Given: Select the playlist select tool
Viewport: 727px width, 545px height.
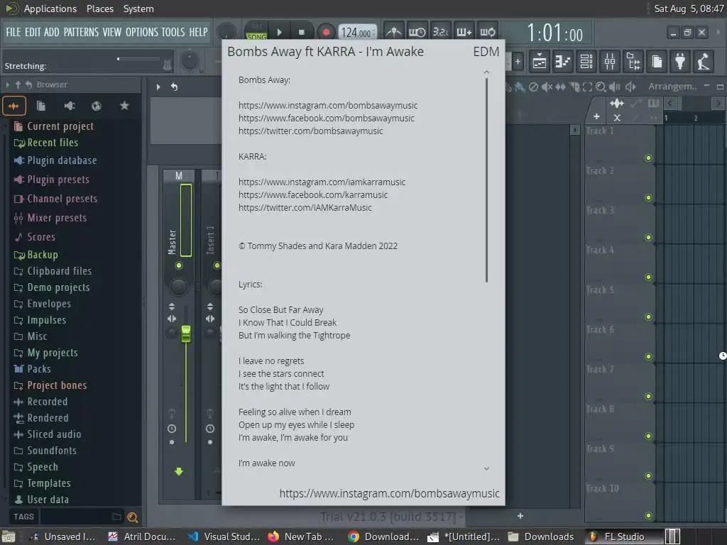Looking at the screenshot, I should (587, 87).
